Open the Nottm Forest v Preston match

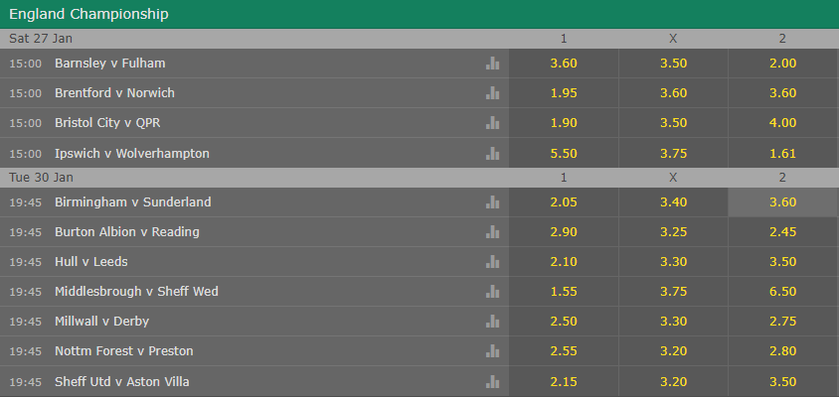[123, 351]
